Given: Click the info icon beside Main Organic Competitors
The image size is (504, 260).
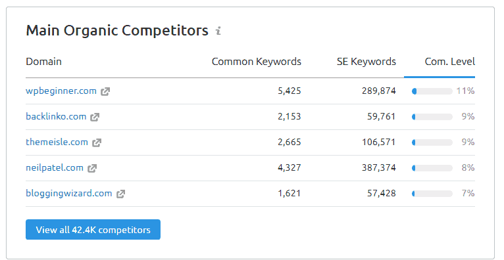Looking at the screenshot, I should tap(218, 31).
